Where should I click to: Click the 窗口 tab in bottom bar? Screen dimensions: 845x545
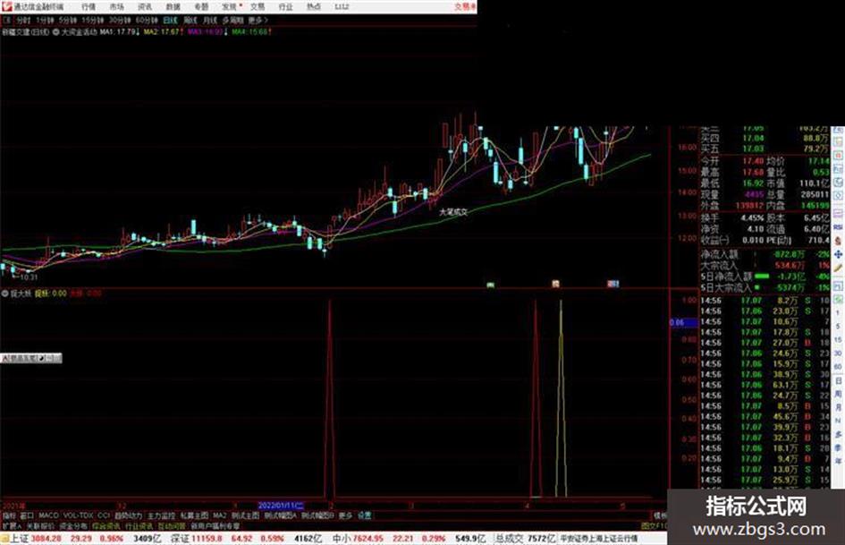27,515
